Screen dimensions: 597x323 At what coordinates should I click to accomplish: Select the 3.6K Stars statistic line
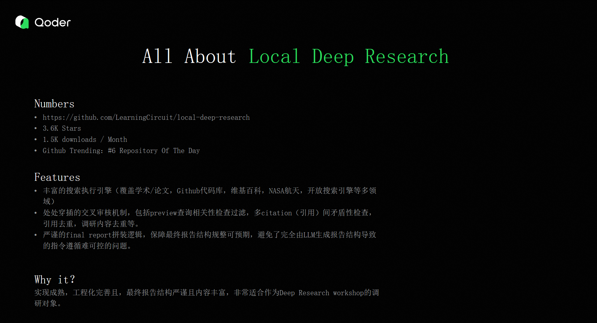click(x=62, y=128)
